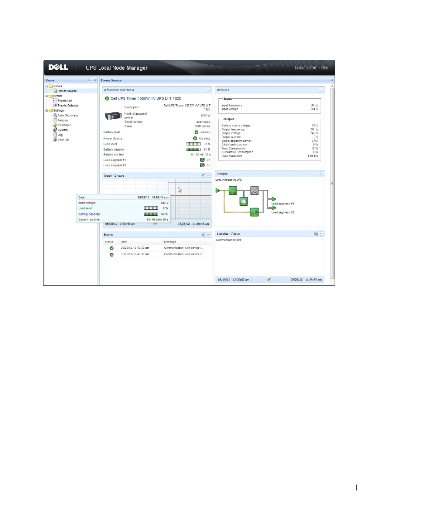Maximize the Events panel

204,234
